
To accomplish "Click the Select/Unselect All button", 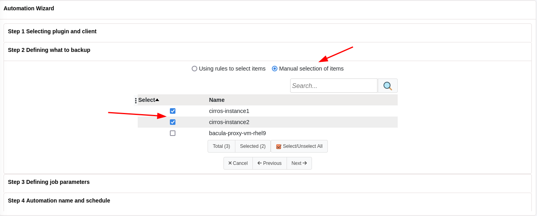I will [x=299, y=146].
